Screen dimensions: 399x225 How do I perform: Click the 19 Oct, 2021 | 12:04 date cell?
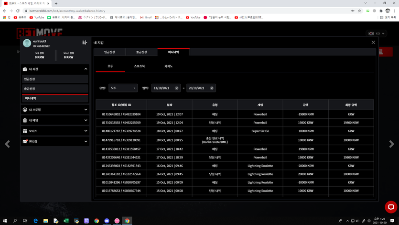[x=170, y=123]
